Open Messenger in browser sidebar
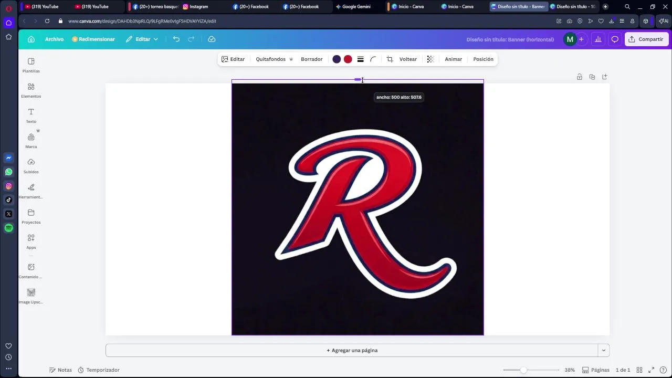Image resolution: width=672 pixels, height=378 pixels. (x=9, y=158)
